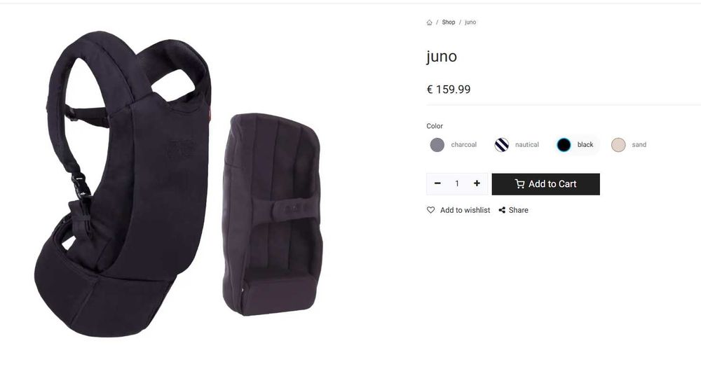Click the quantity input field

[457, 183]
